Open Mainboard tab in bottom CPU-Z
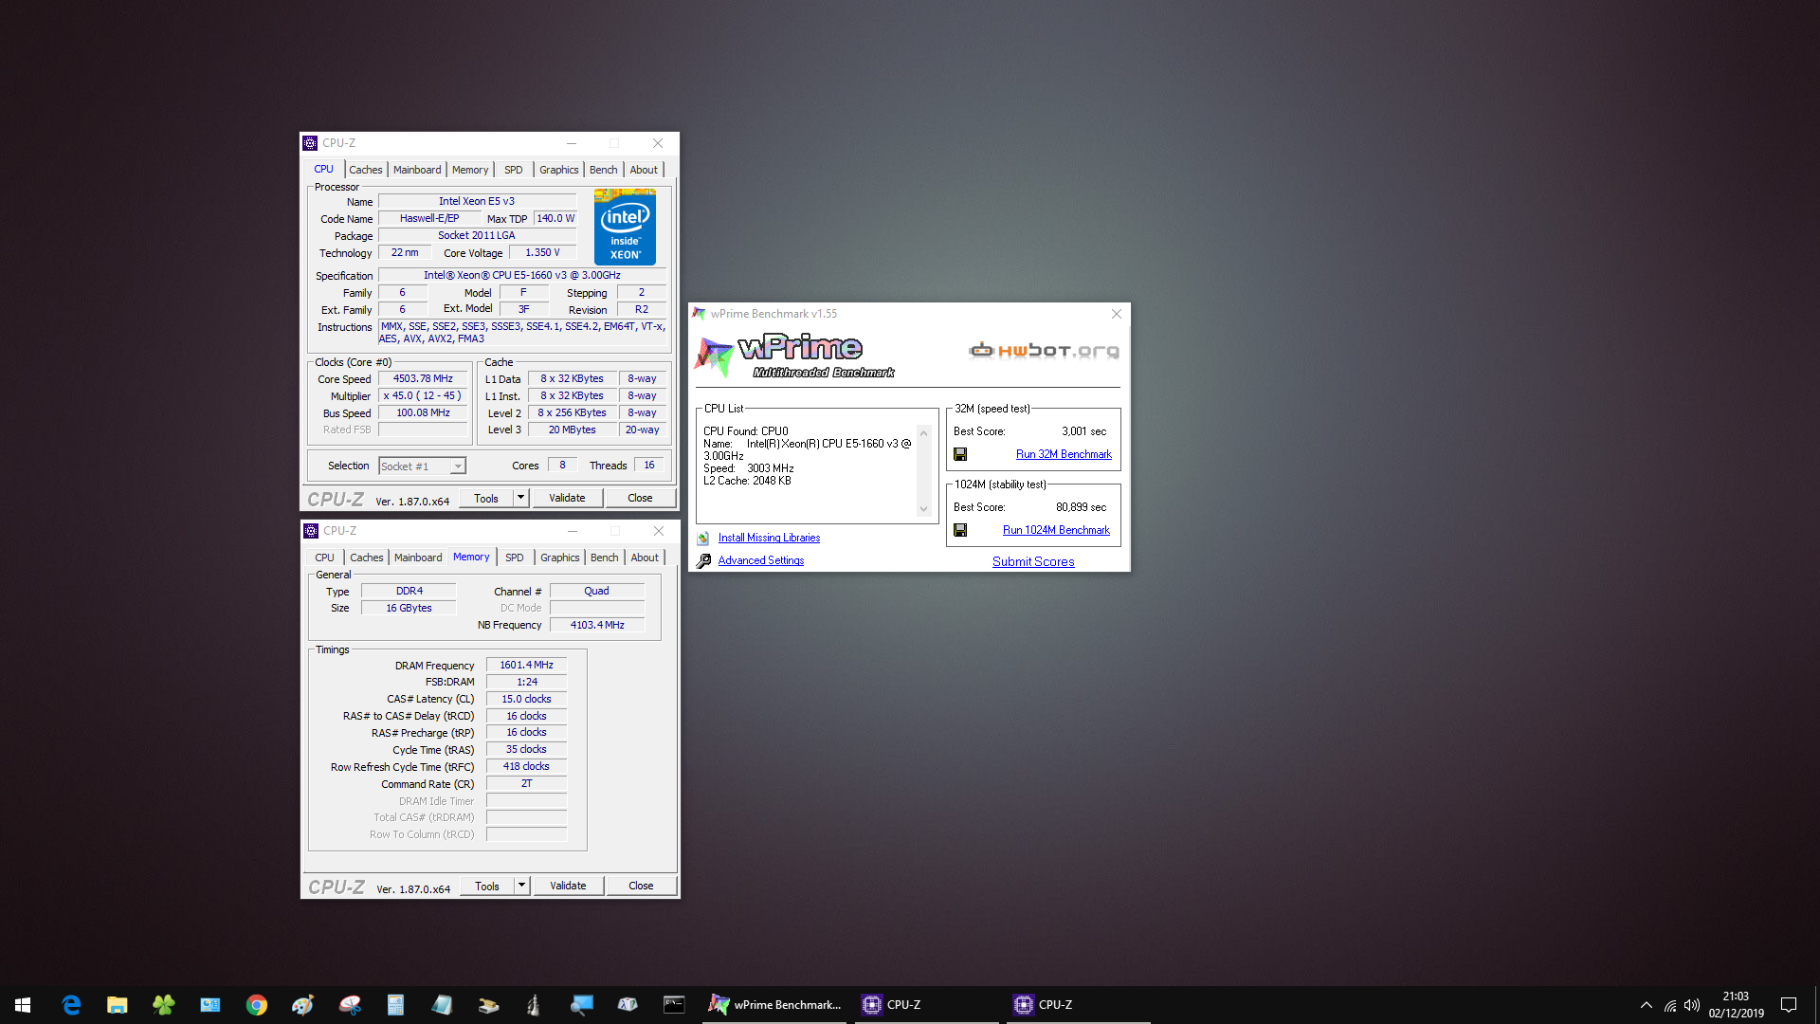The width and height of the screenshot is (1820, 1024). 418,558
